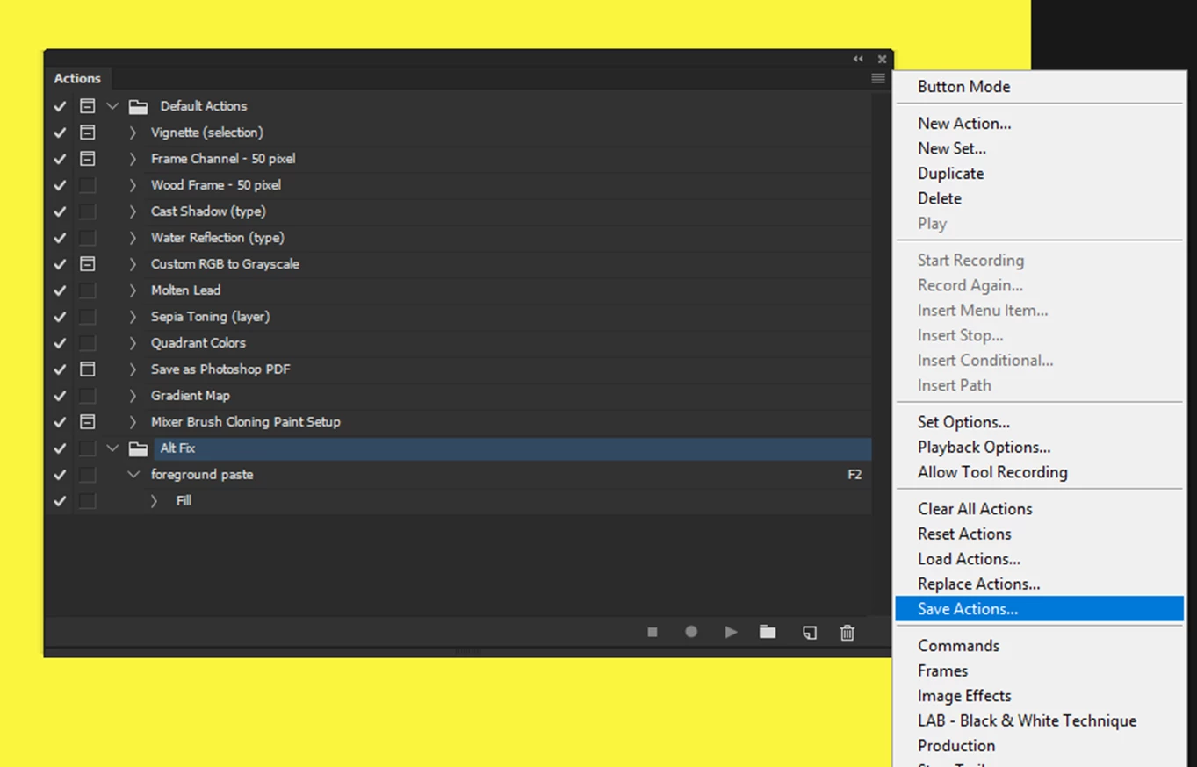Expand the Gradient Map action
Image resolution: width=1197 pixels, height=767 pixels.
[133, 396]
